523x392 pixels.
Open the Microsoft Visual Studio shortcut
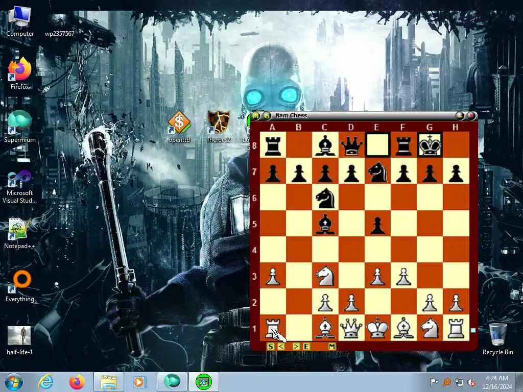click(20, 187)
